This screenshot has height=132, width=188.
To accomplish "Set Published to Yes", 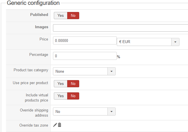I will 61,15.
